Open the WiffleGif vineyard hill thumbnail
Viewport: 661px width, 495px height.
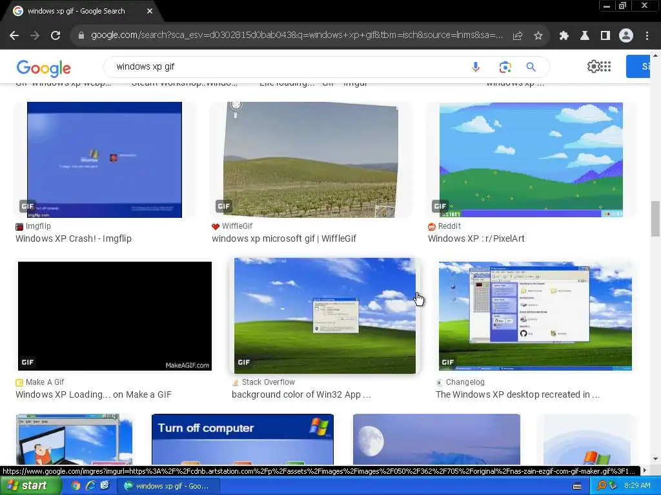point(310,160)
